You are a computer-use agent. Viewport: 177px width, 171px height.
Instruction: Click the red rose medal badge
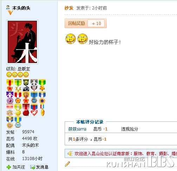pos(26,110)
